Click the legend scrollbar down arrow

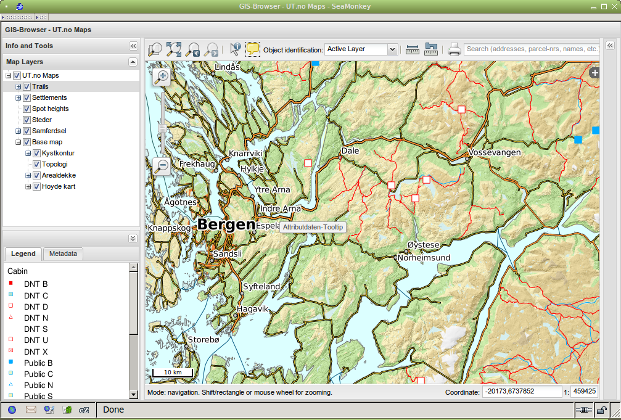pyautogui.click(x=133, y=395)
